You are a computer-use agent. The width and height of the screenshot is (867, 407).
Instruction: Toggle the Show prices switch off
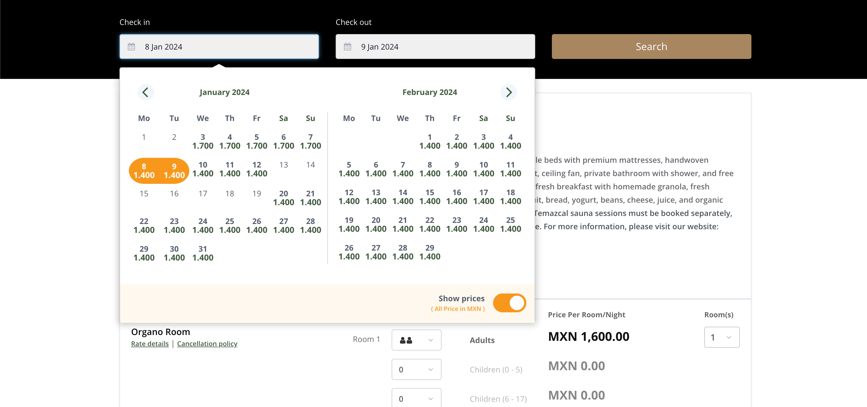coord(509,303)
